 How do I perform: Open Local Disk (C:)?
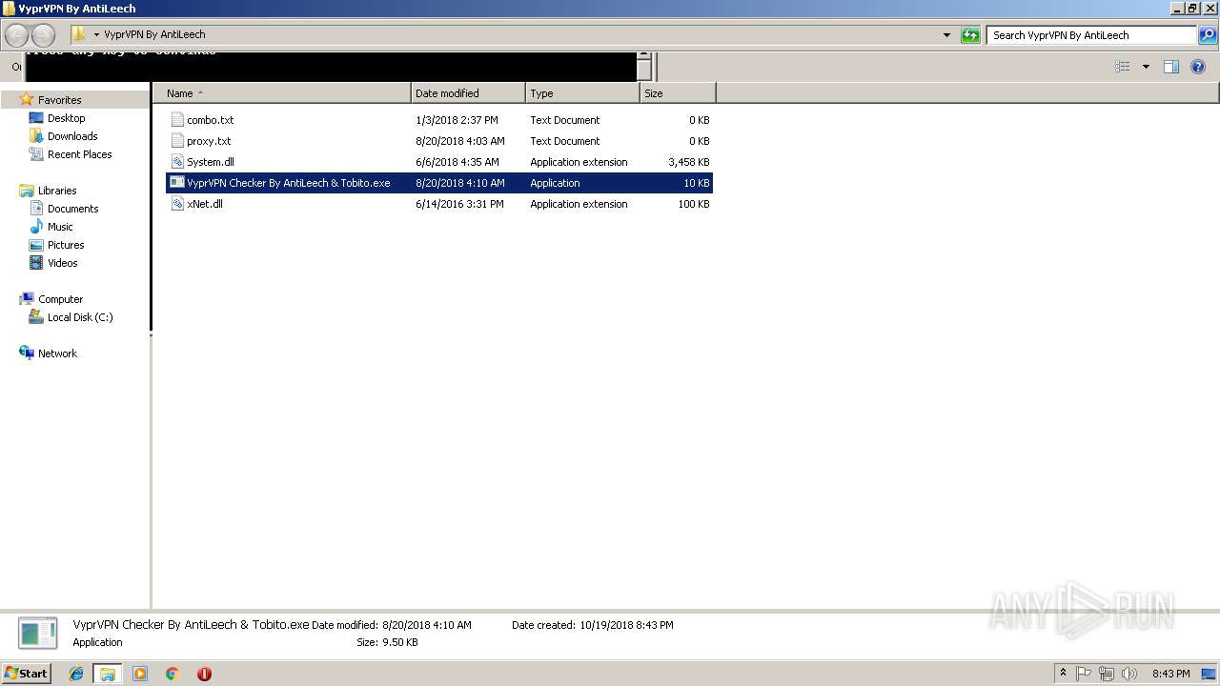tap(80, 317)
